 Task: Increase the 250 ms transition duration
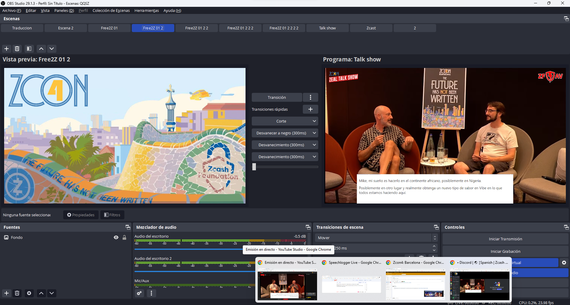(434, 246)
